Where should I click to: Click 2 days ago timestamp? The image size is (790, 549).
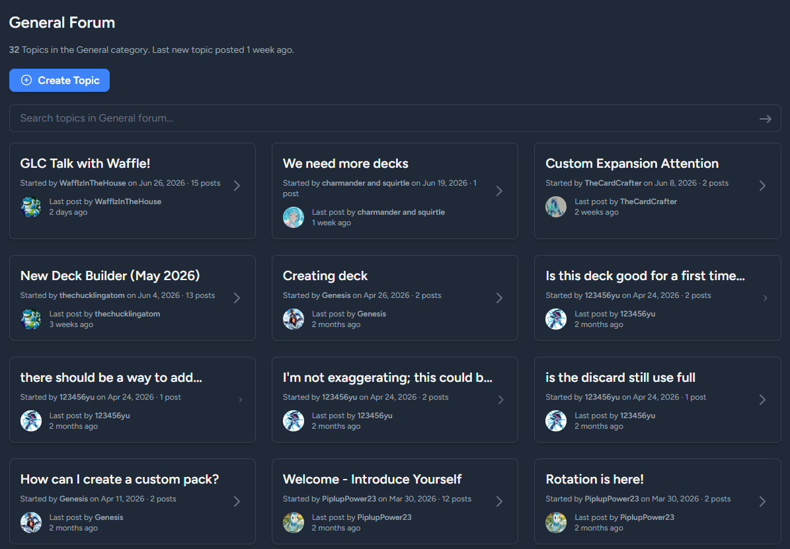pyautogui.click(x=68, y=212)
